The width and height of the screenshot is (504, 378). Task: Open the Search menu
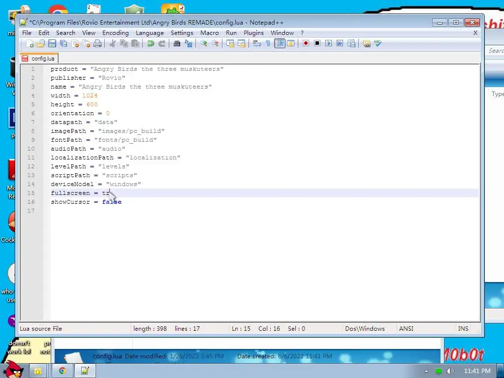coord(65,33)
